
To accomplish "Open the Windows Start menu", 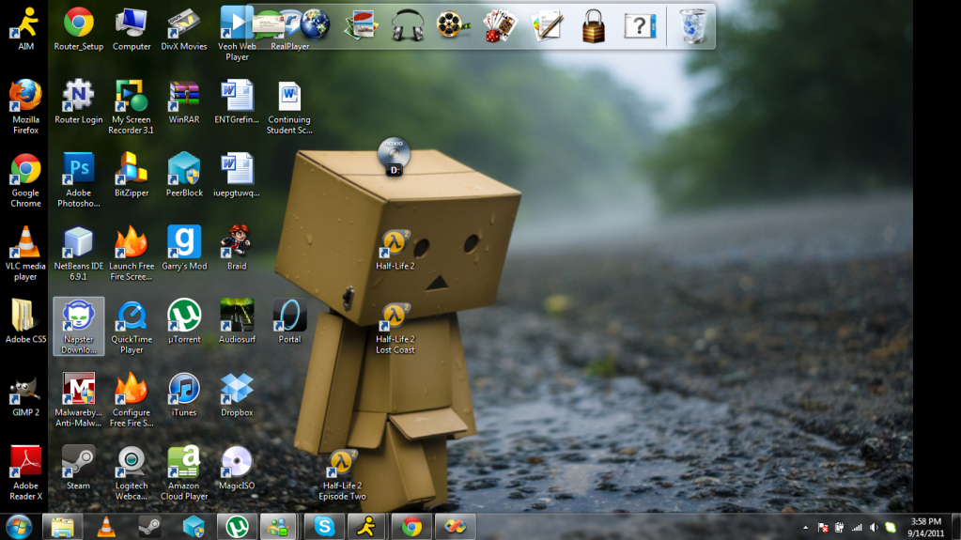I will point(19,527).
